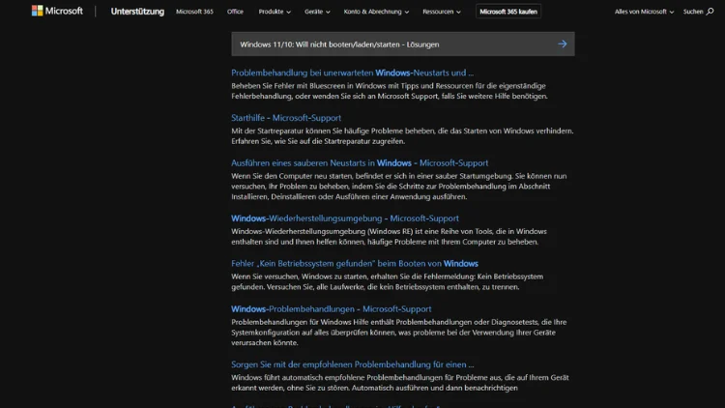Open Starthilfe - Microsoft-Support result
This screenshot has width=725, height=408.
click(286, 118)
